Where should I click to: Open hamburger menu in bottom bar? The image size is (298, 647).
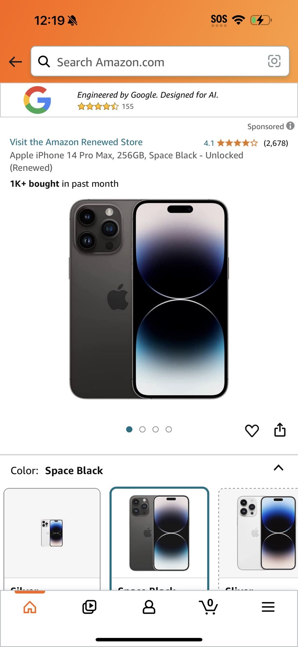(268, 607)
